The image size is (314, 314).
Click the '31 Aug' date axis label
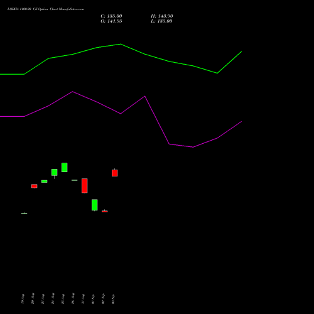[x=83, y=299]
